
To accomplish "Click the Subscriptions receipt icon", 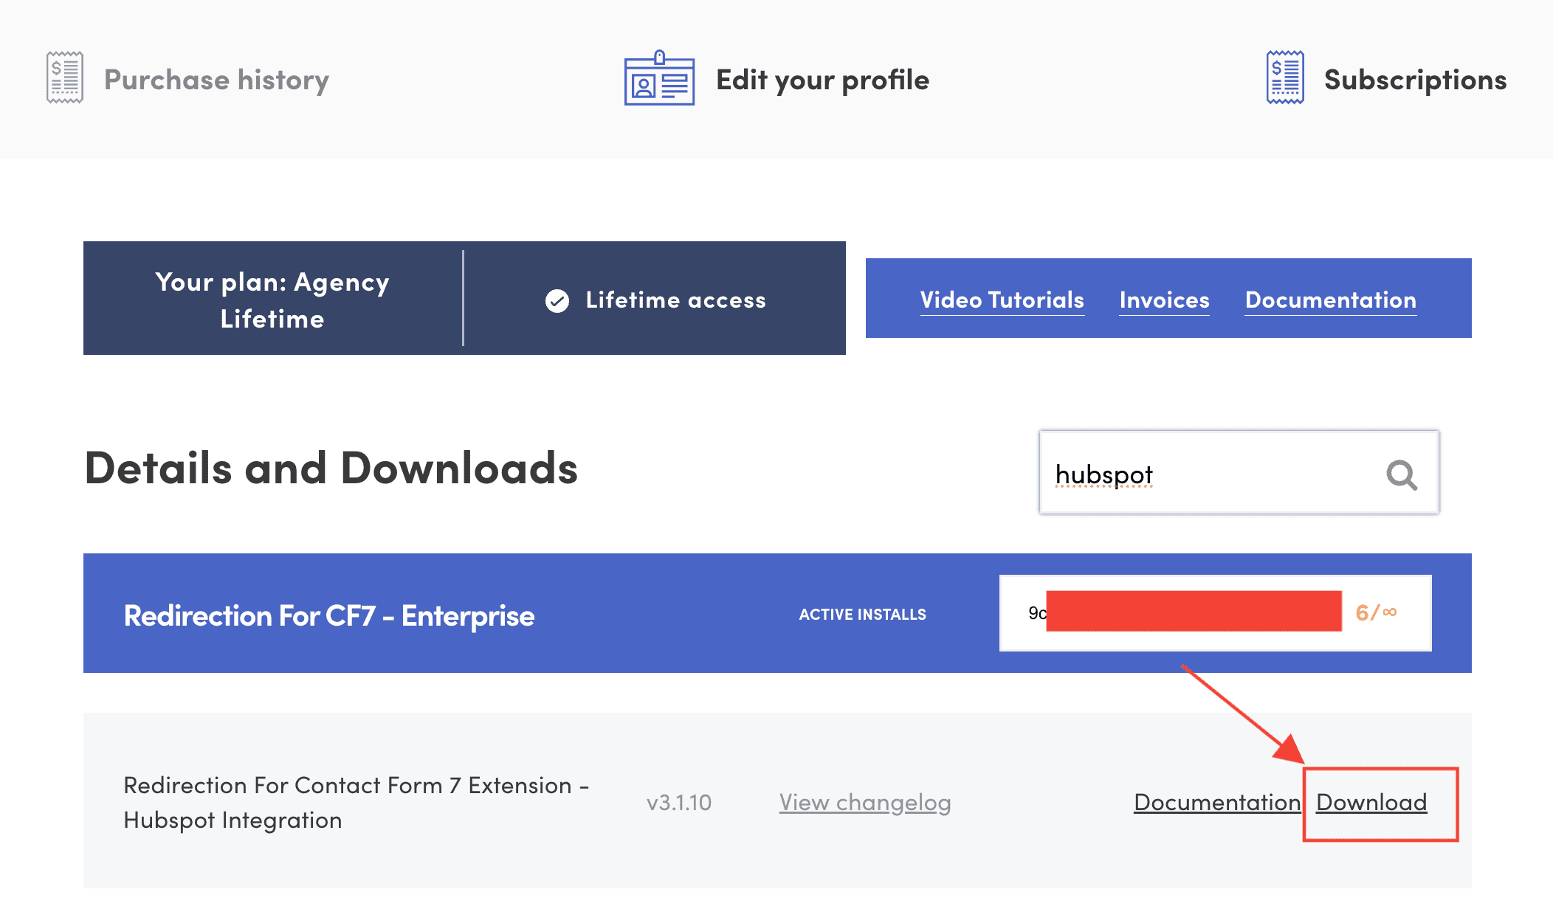I will tap(1285, 77).
